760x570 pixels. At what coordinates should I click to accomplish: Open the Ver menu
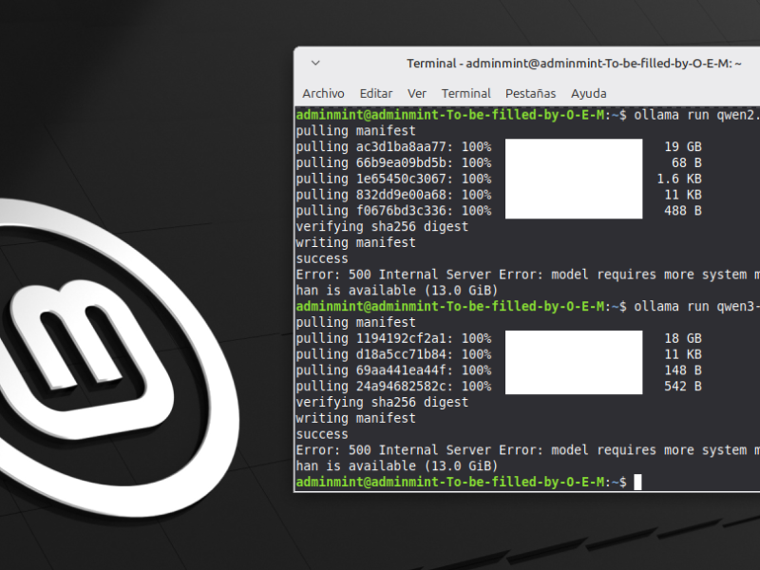(417, 93)
